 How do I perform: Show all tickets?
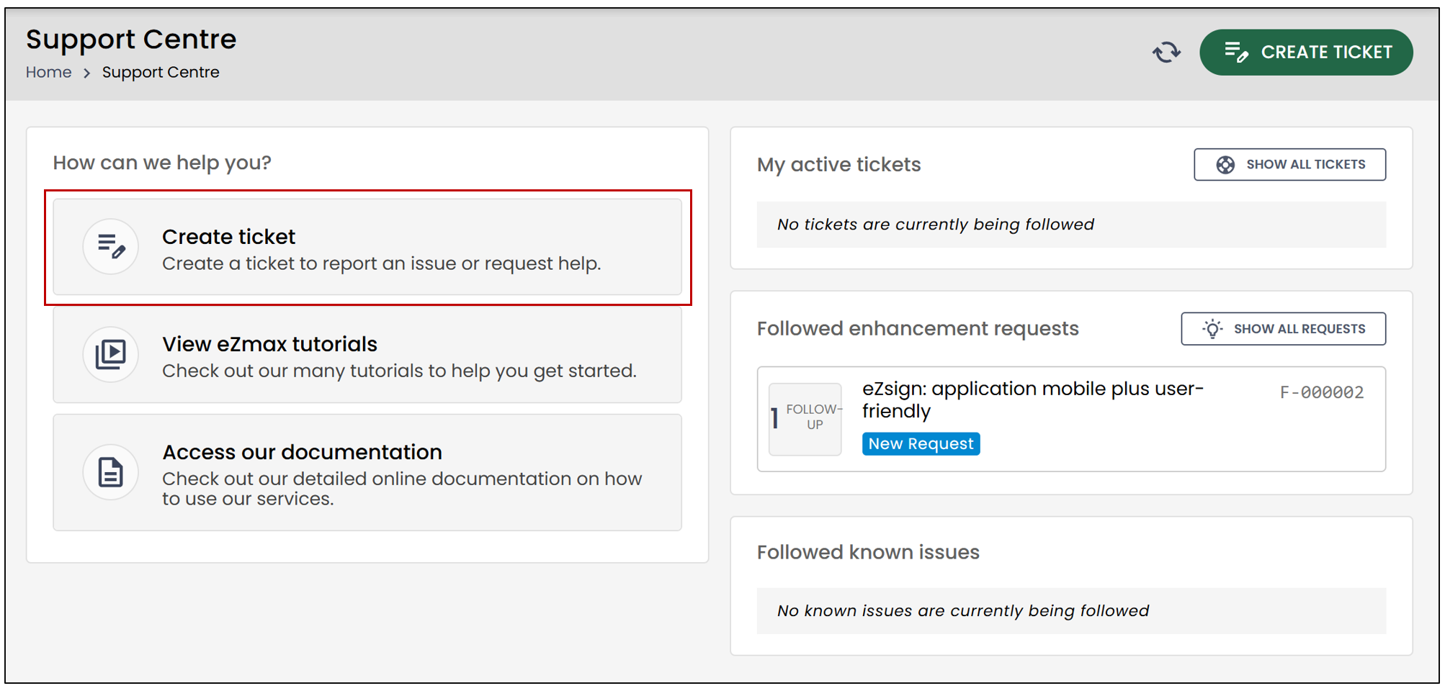(1289, 165)
